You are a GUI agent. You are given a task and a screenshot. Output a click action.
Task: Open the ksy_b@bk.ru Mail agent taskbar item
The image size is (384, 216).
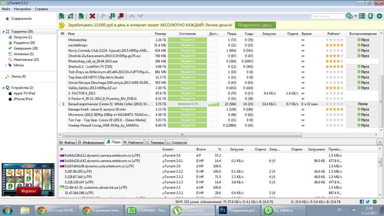pos(284,210)
